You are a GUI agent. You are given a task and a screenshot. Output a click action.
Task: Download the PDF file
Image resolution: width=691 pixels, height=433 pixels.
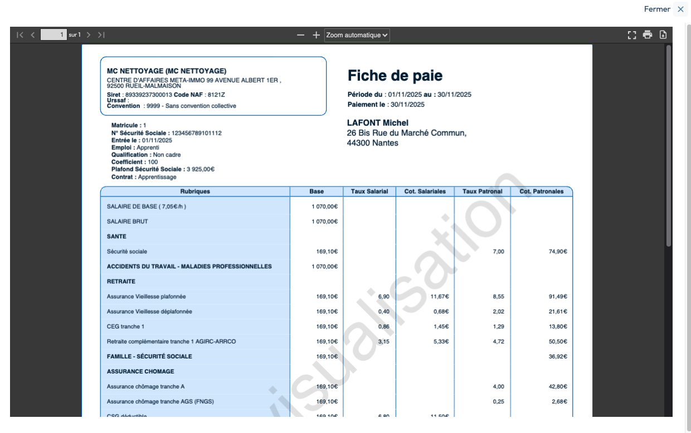coord(663,35)
